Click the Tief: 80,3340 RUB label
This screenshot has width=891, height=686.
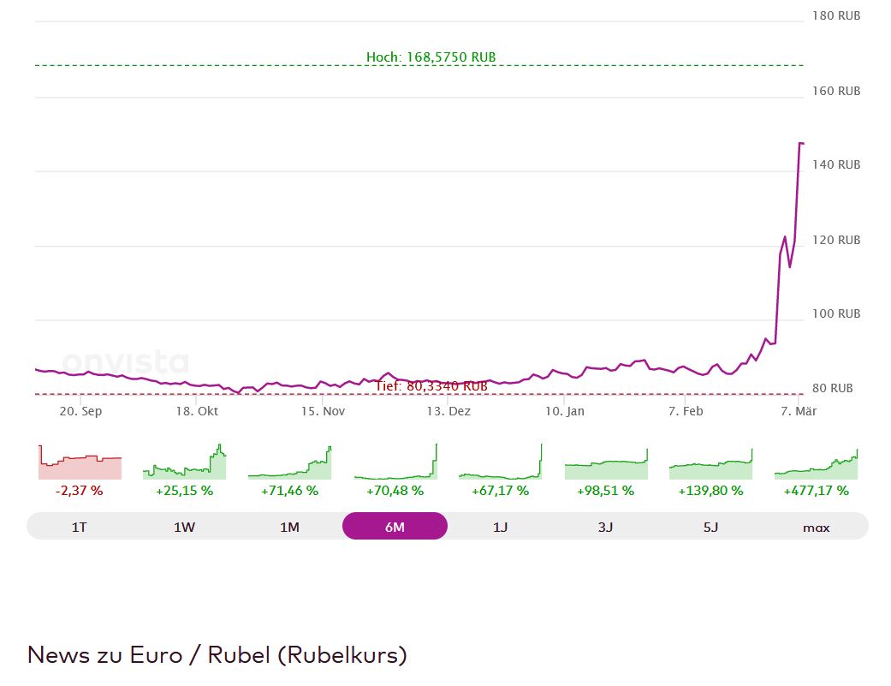[x=431, y=386]
